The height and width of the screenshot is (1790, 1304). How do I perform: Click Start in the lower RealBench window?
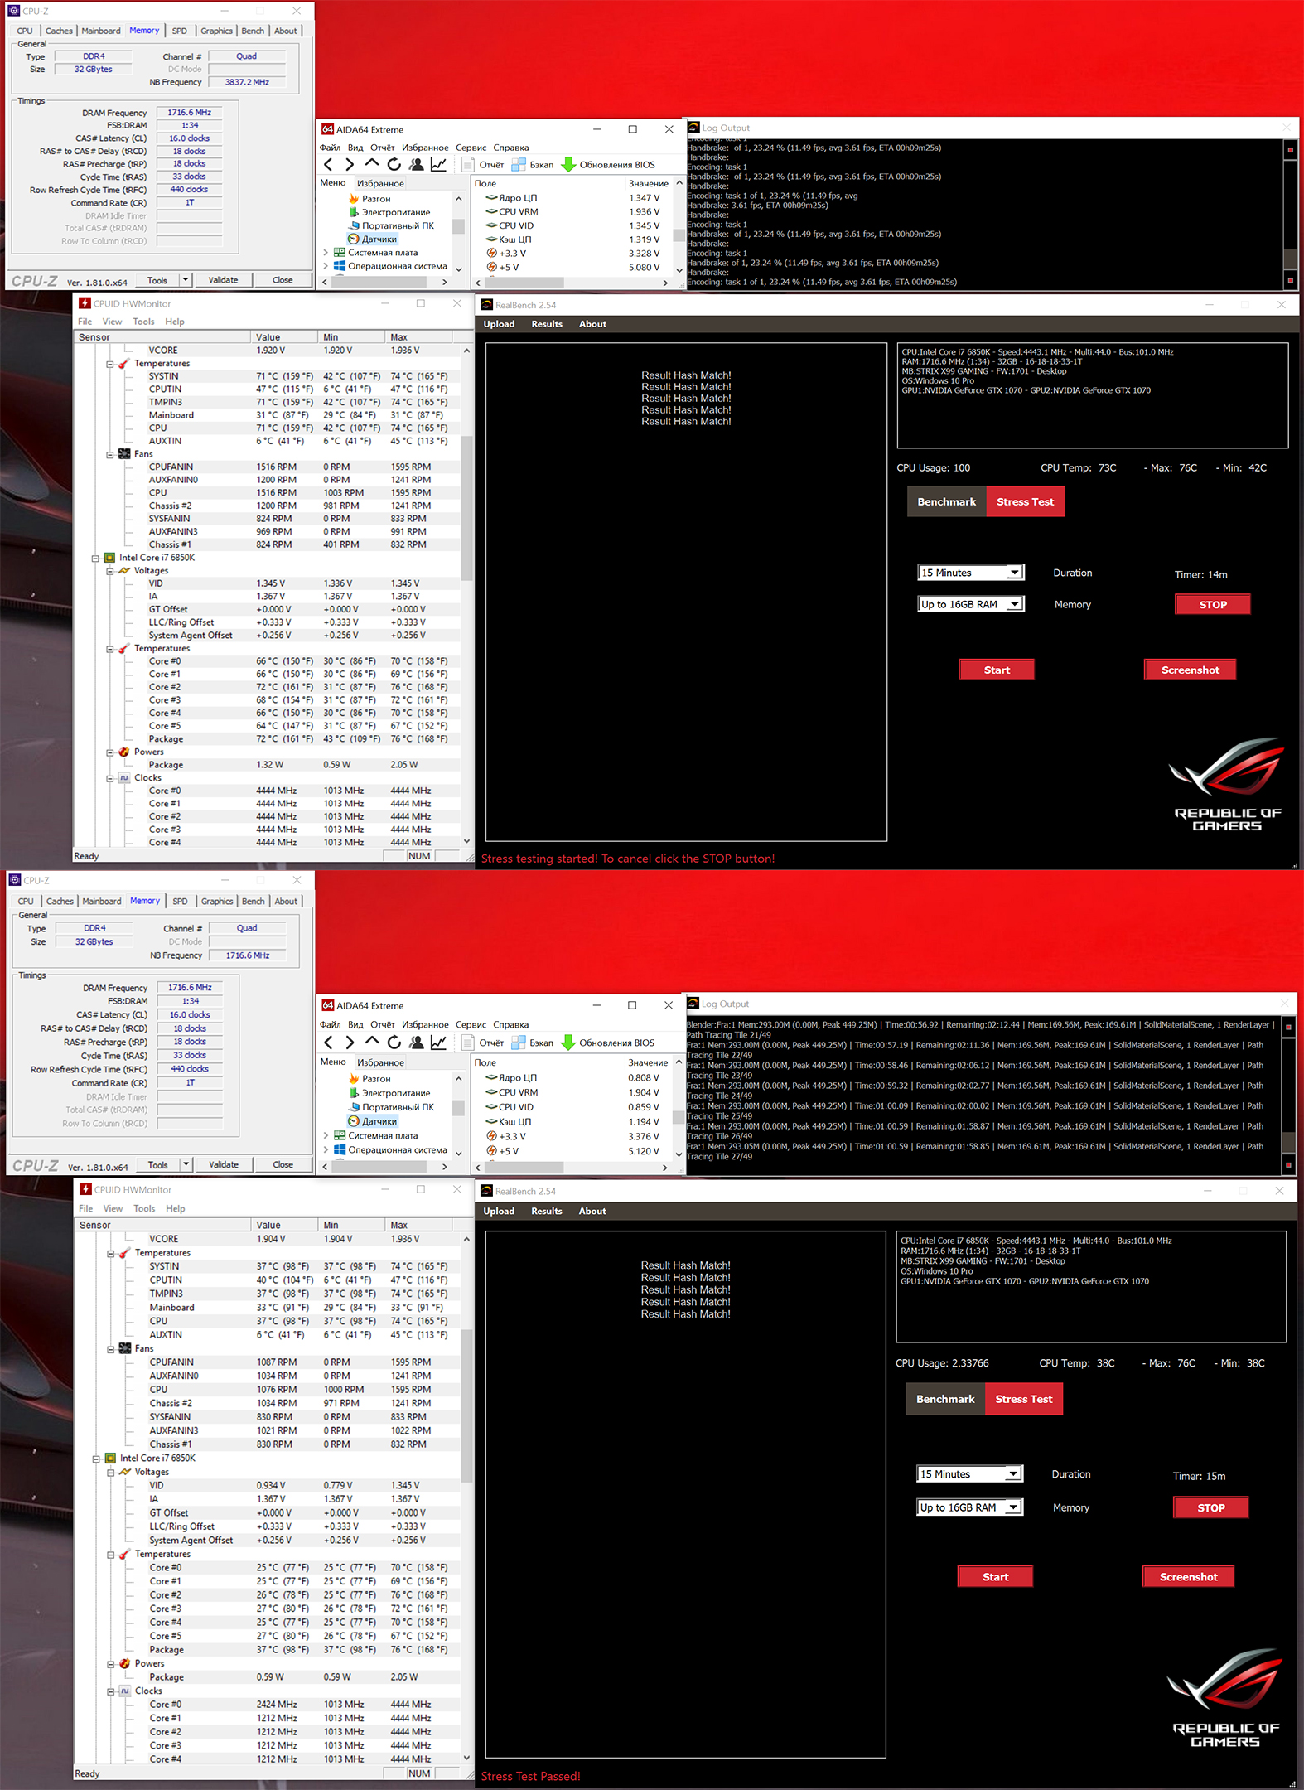point(995,1576)
